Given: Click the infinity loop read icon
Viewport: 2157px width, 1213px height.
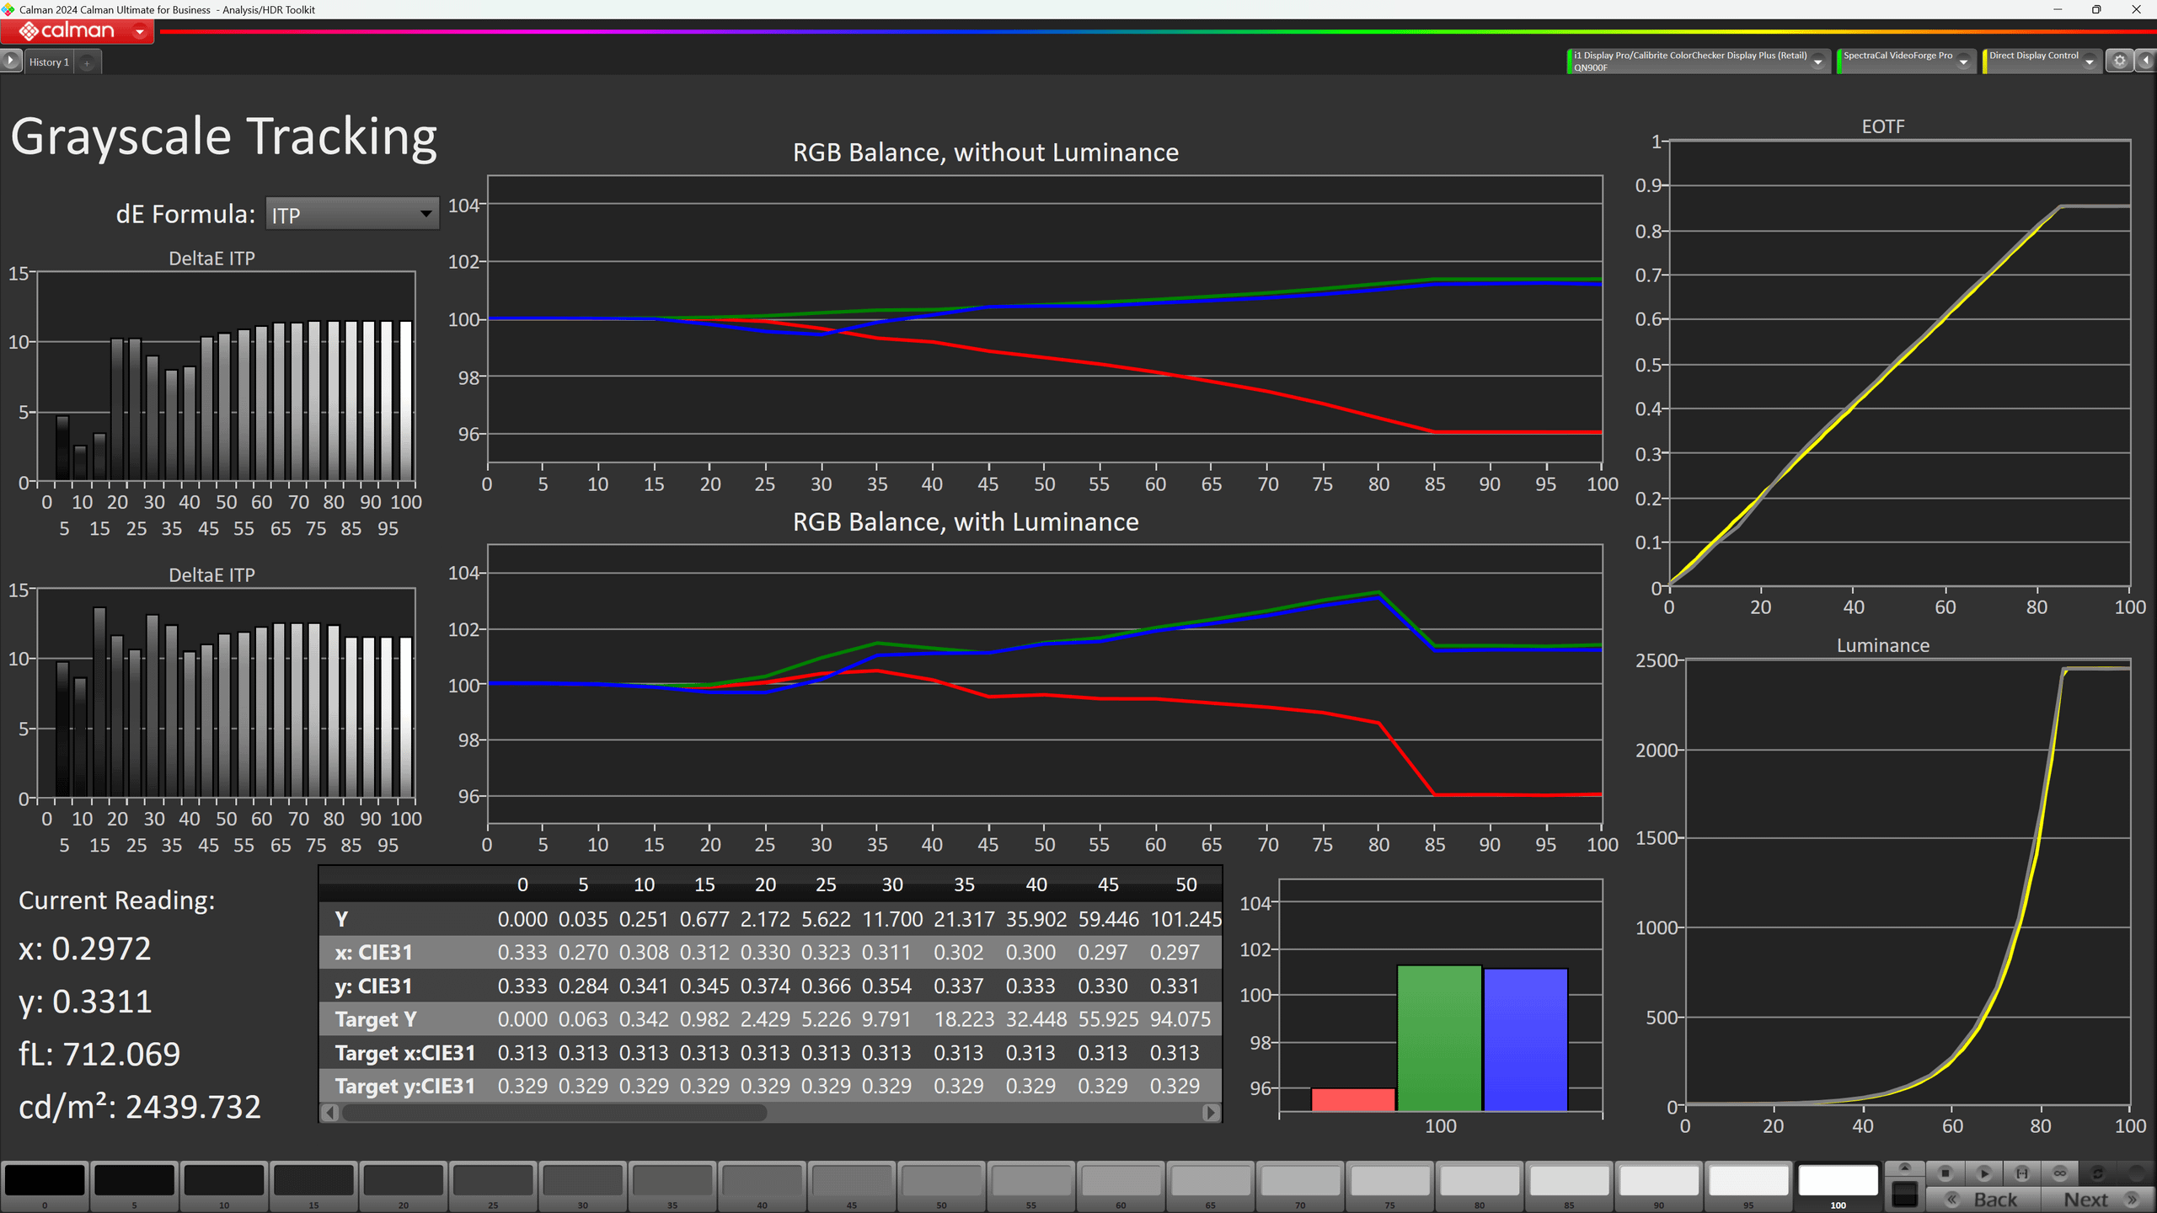Looking at the screenshot, I should [2060, 1173].
